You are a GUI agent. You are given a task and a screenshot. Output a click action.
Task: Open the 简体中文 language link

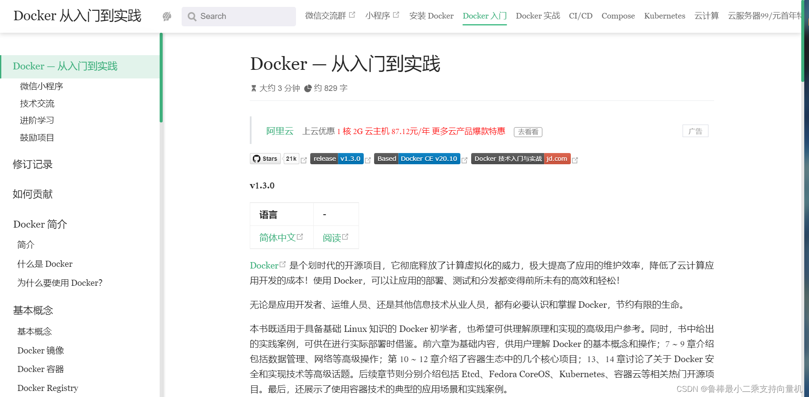(x=277, y=238)
